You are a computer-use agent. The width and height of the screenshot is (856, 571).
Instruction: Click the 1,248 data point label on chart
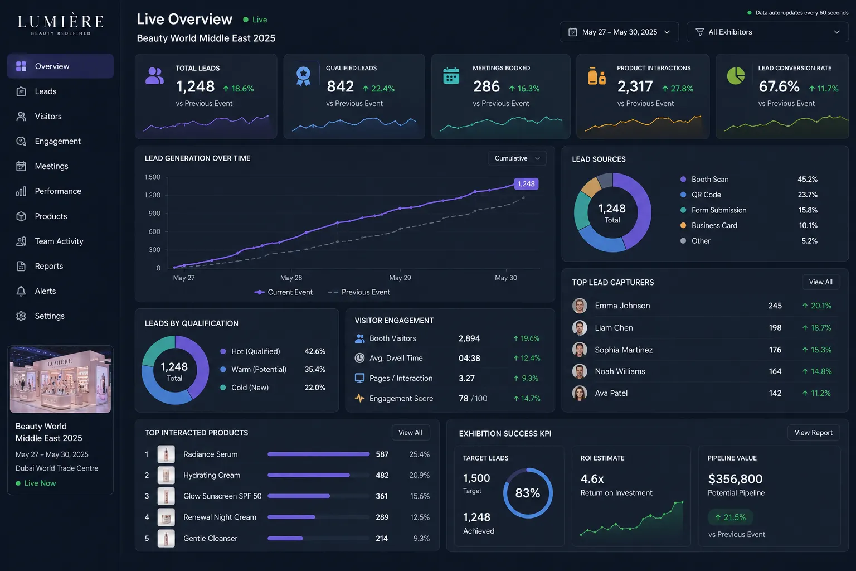[x=526, y=184]
